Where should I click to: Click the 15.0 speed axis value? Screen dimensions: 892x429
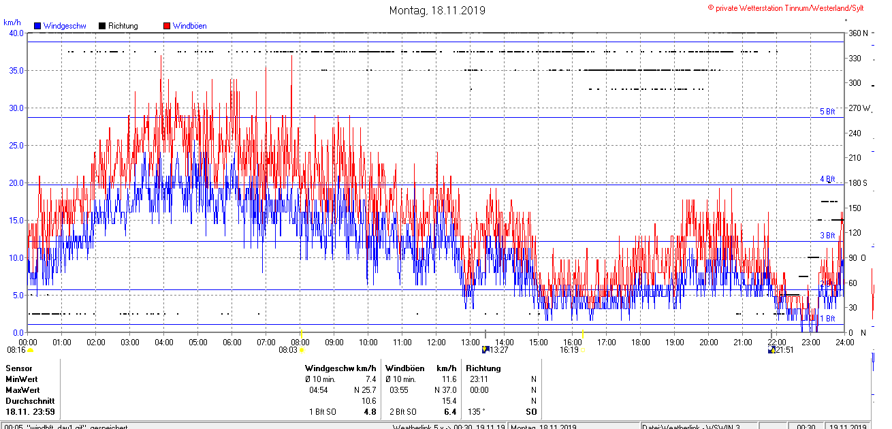[15, 221]
